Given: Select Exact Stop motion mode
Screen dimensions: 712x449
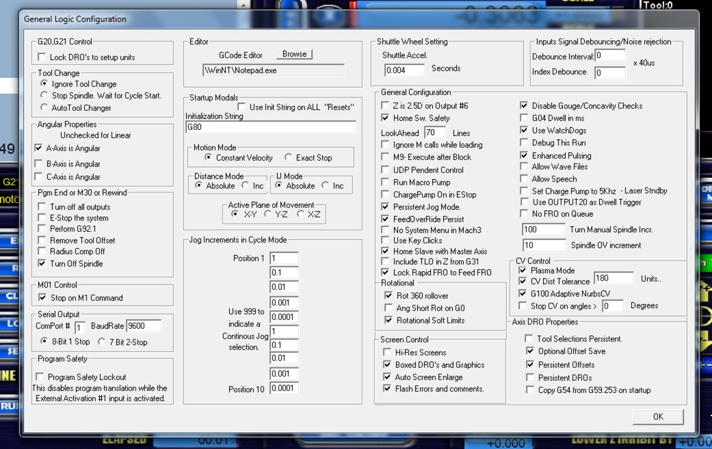Looking at the screenshot, I should tap(288, 157).
